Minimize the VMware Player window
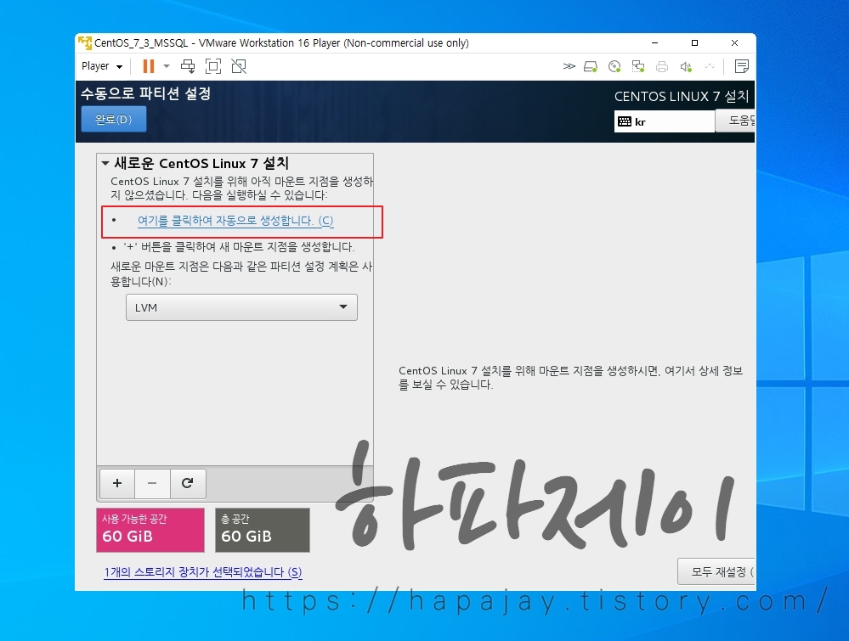 tap(654, 42)
